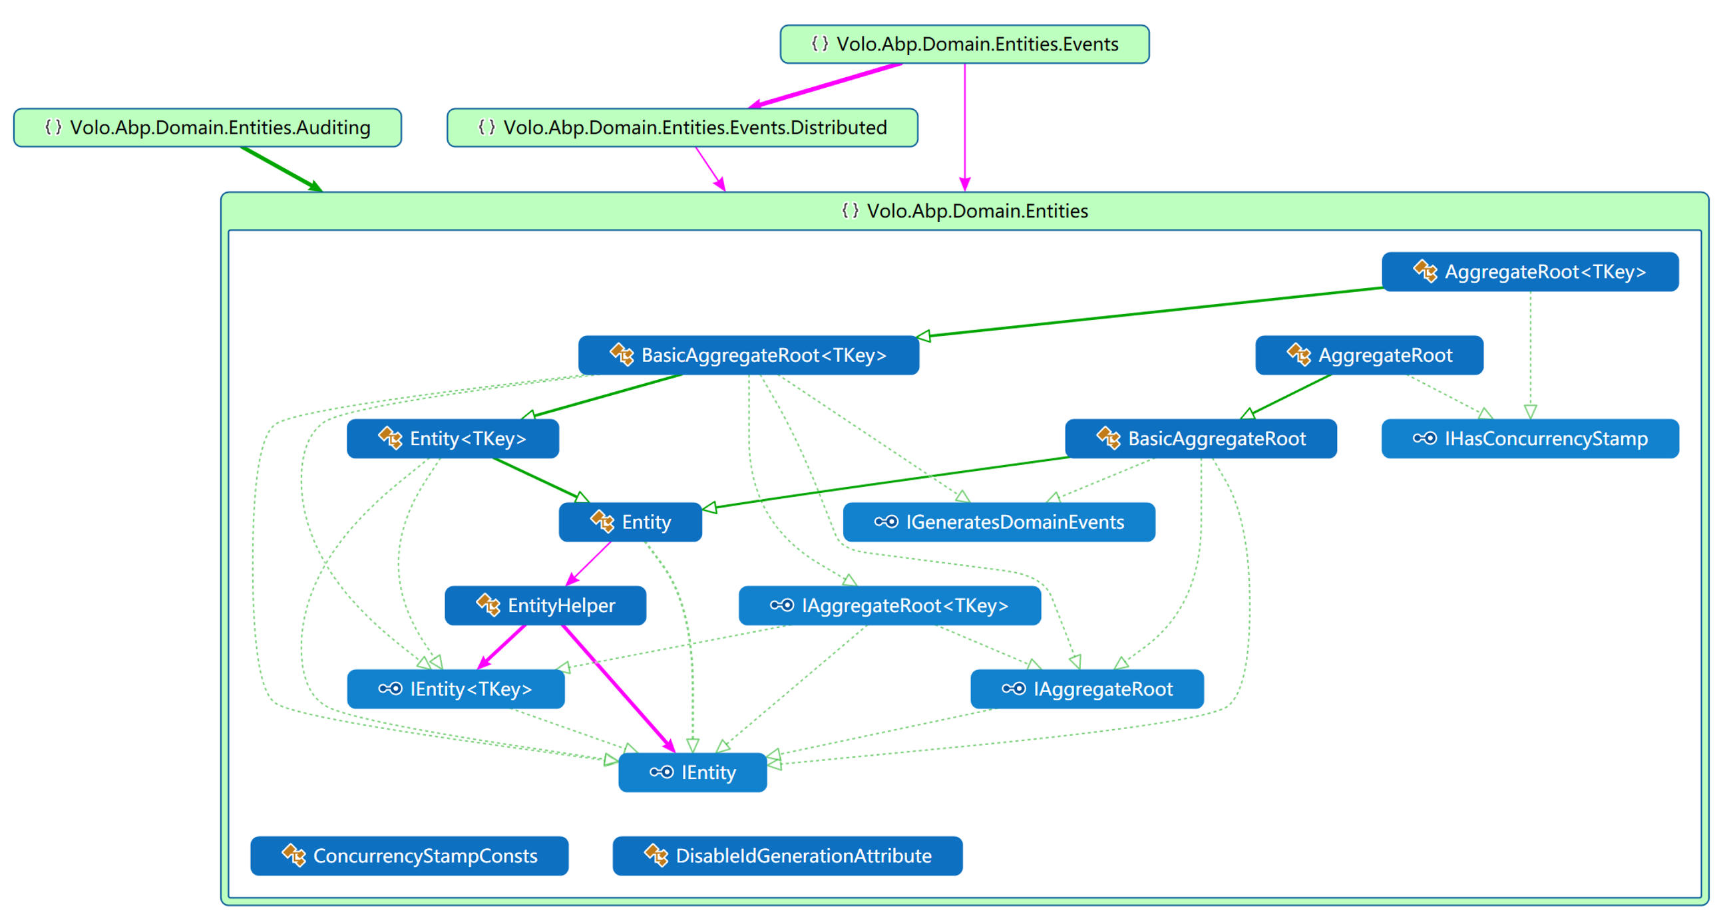Screen dimensions: 1733x922
Task: Click the class icon on EntityHelper node
Action: click(x=488, y=605)
